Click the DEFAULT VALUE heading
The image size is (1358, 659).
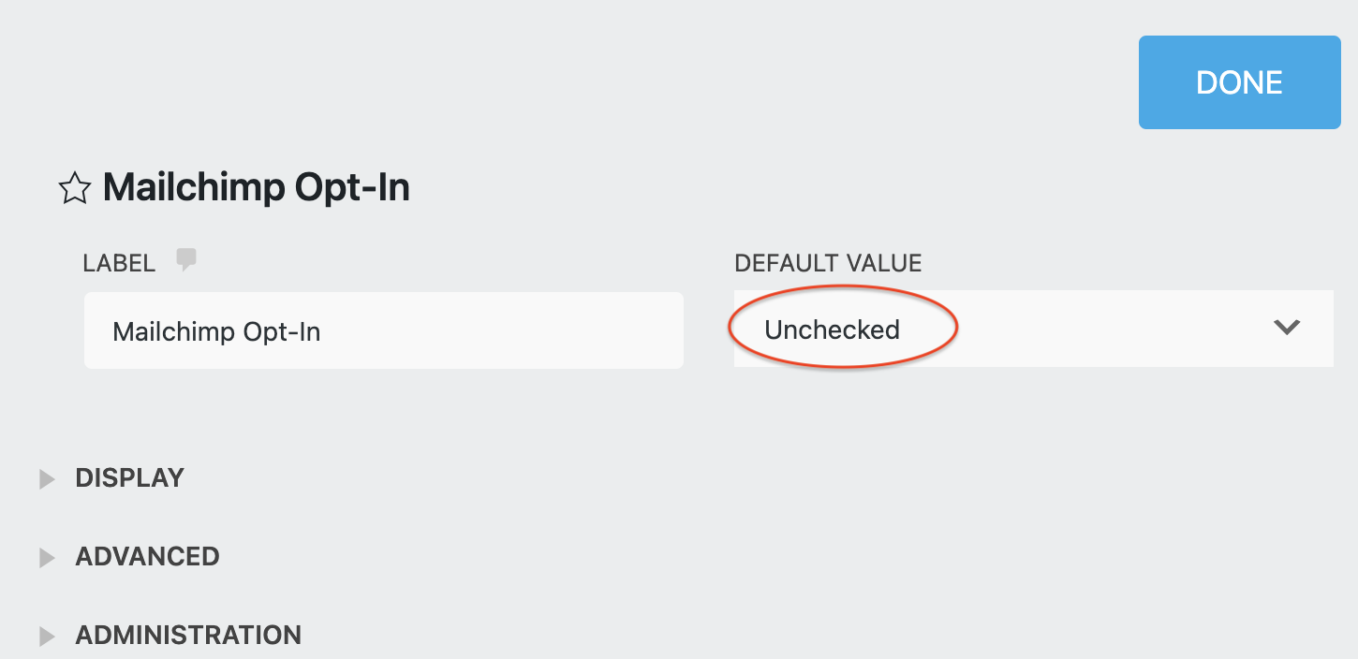827,263
